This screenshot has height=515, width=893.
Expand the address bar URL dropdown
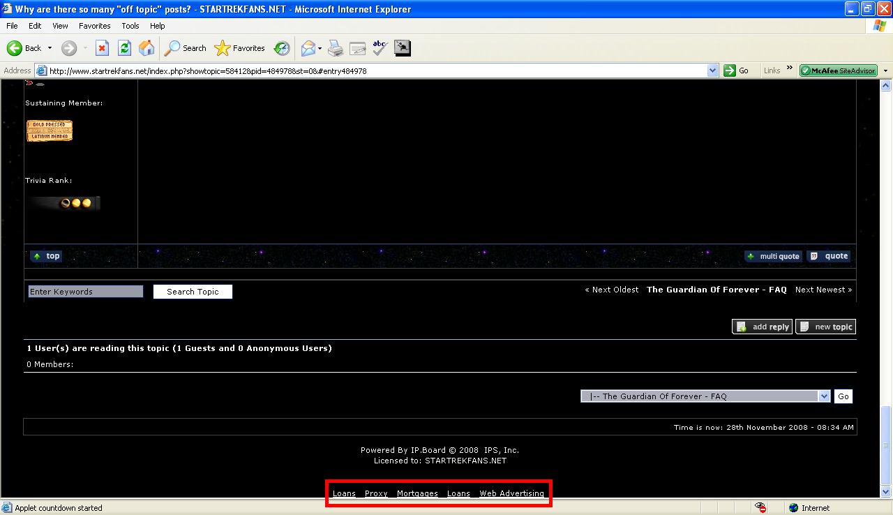point(712,70)
